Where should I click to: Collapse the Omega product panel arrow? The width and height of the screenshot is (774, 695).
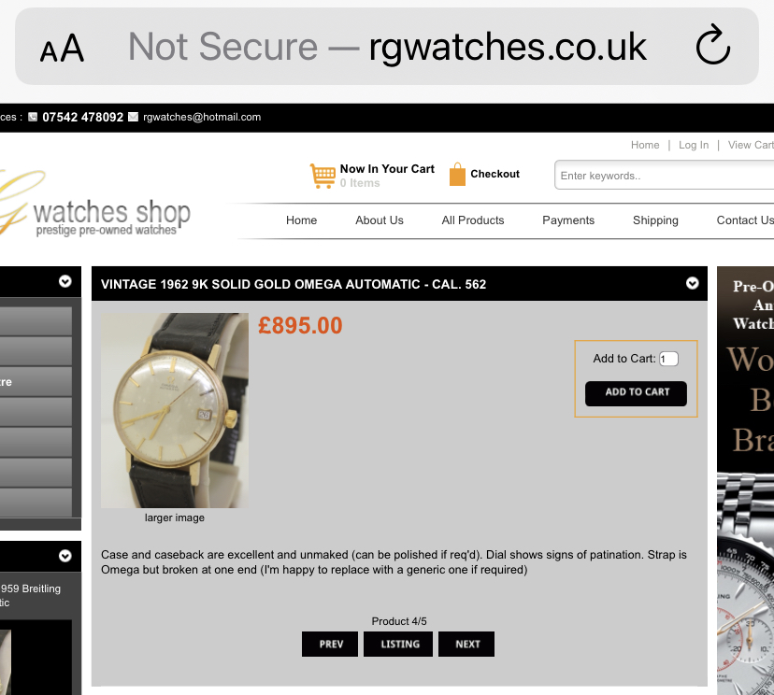(692, 283)
